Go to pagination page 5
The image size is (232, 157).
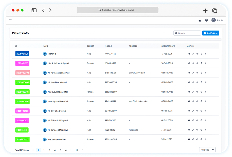click(x=60, y=150)
